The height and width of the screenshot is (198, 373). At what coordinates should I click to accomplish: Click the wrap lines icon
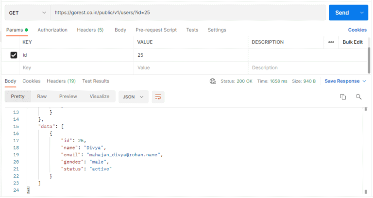(158, 97)
